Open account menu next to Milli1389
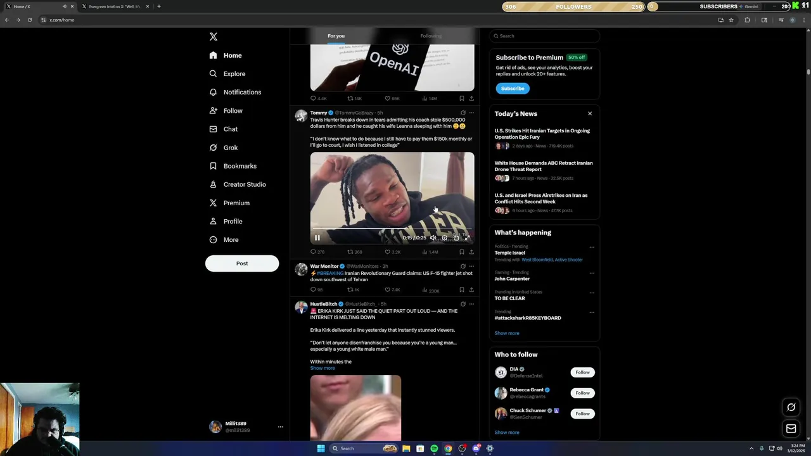Screen dimensions: 811x456 click(280, 427)
